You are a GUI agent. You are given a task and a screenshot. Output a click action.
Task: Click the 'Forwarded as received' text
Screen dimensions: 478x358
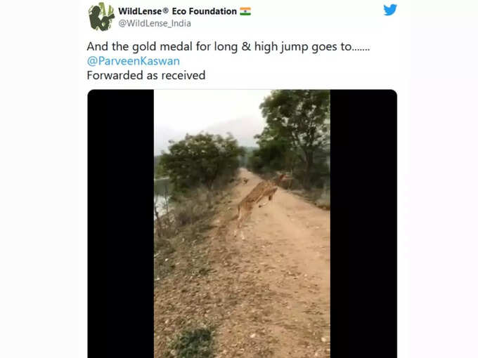(x=146, y=75)
